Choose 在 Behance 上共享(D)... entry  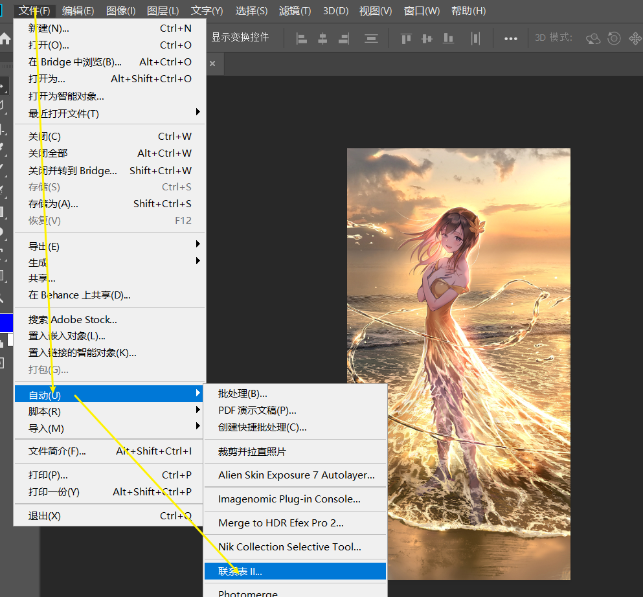coord(109,295)
